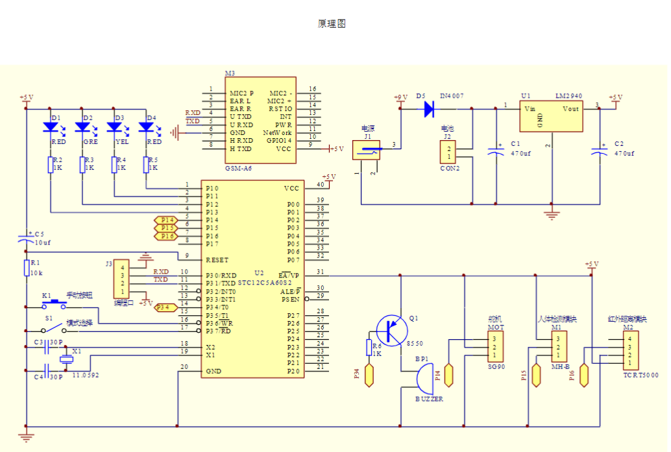This screenshot has height=452, width=671.
Task: Select the SG90 label
Action: (x=496, y=367)
